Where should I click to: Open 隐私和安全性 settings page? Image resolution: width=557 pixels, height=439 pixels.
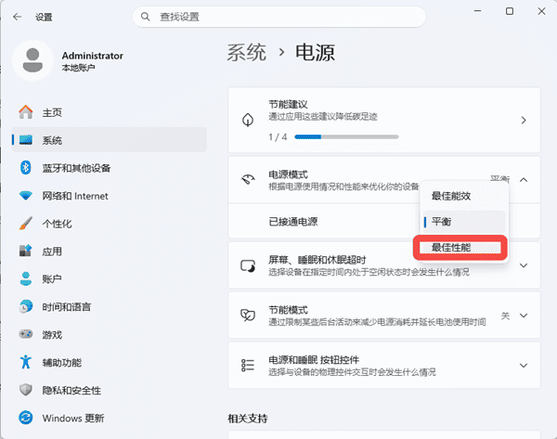[x=110, y=390]
